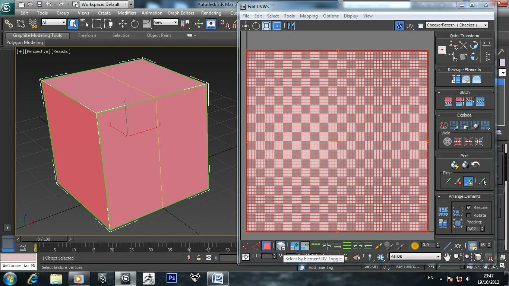The width and height of the screenshot is (509, 286).
Task: Click the Unpin Selected icon with red X
Action: (458, 181)
